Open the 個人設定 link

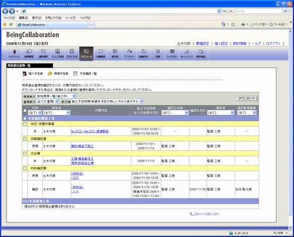tap(221, 43)
